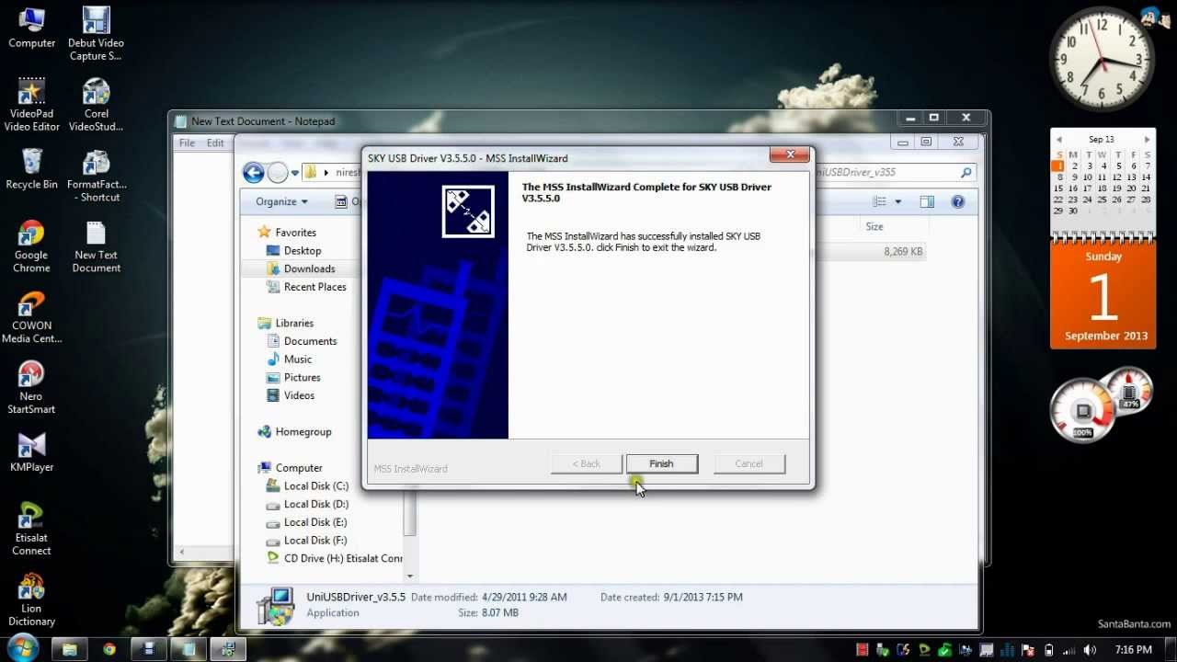Click the 7:16 PM taskbar clock

coord(1133,650)
